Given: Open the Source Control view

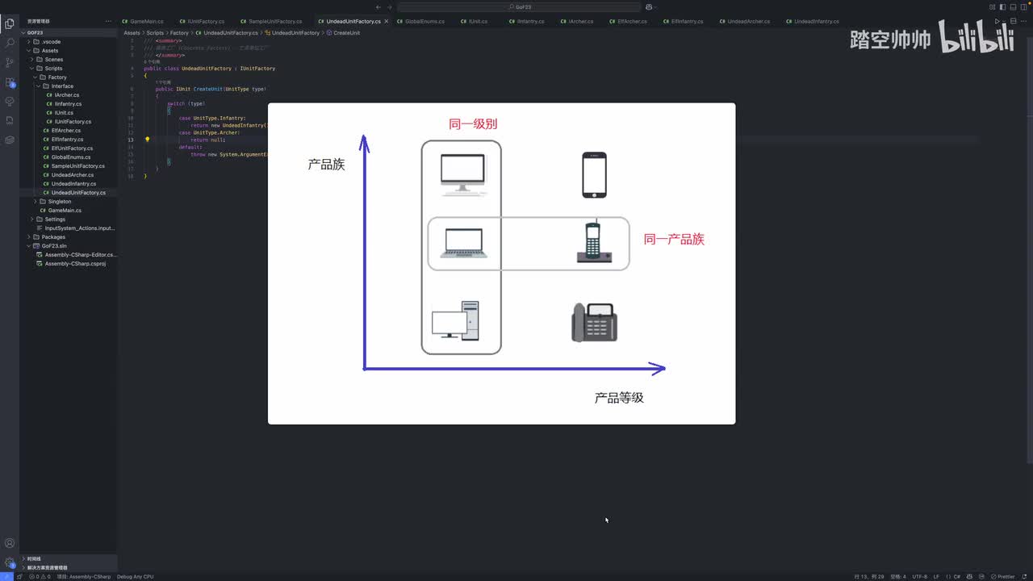Looking at the screenshot, I should pyautogui.click(x=10, y=62).
